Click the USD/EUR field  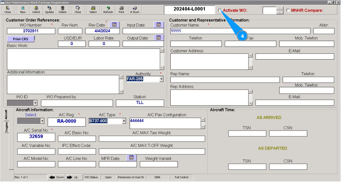click(x=72, y=44)
